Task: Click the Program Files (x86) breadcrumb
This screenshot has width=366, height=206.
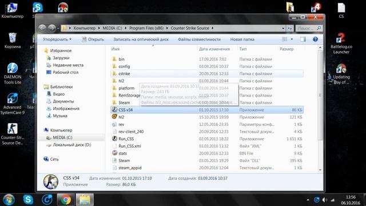Action: point(146,28)
